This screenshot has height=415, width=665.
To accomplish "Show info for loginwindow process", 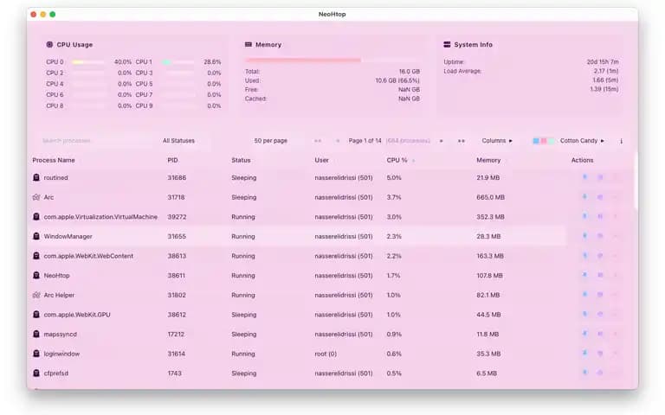I will click(600, 353).
